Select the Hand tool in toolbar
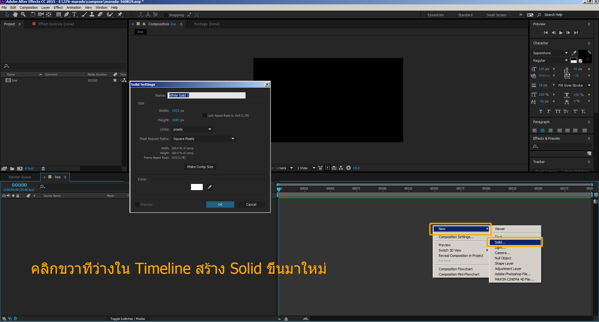The height and width of the screenshot is (322, 599). (15, 14)
